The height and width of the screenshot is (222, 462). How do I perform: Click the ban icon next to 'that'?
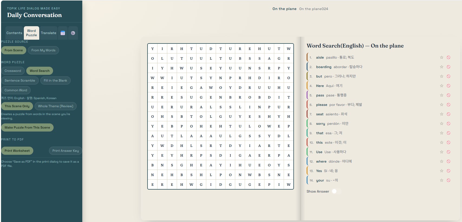(x=448, y=133)
